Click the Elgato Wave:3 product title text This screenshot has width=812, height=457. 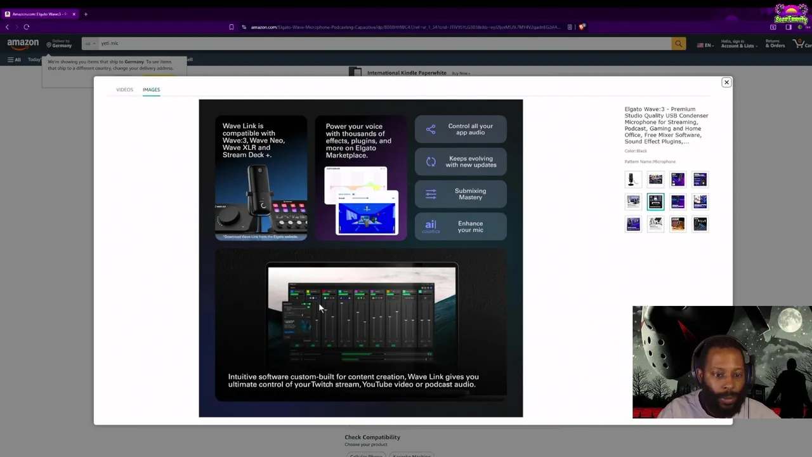click(x=666, y=125)
